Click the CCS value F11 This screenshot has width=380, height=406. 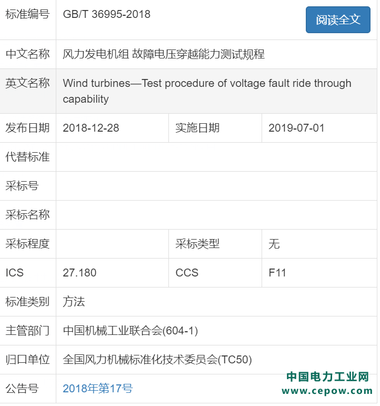click(x=277, y=273)
